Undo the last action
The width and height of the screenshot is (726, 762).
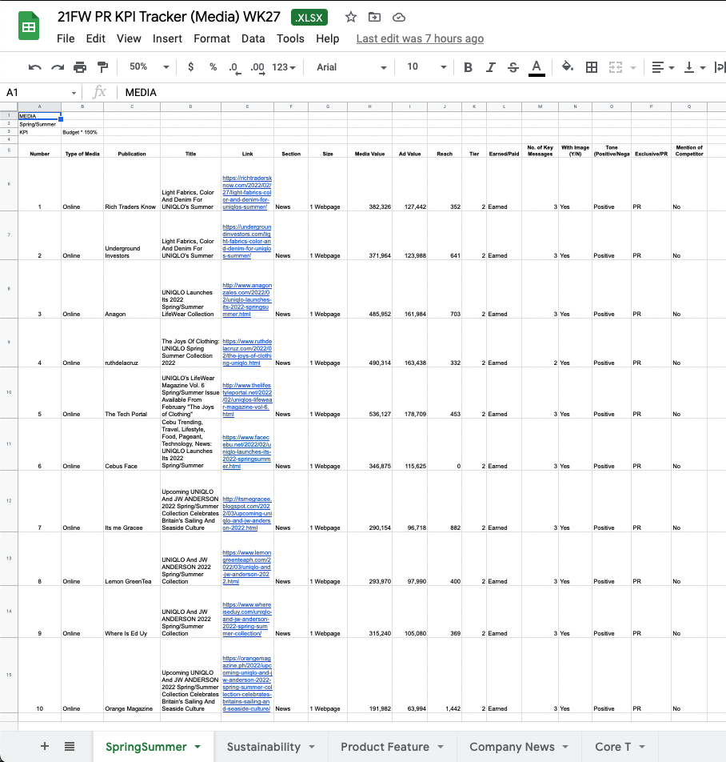pos(35,67)
